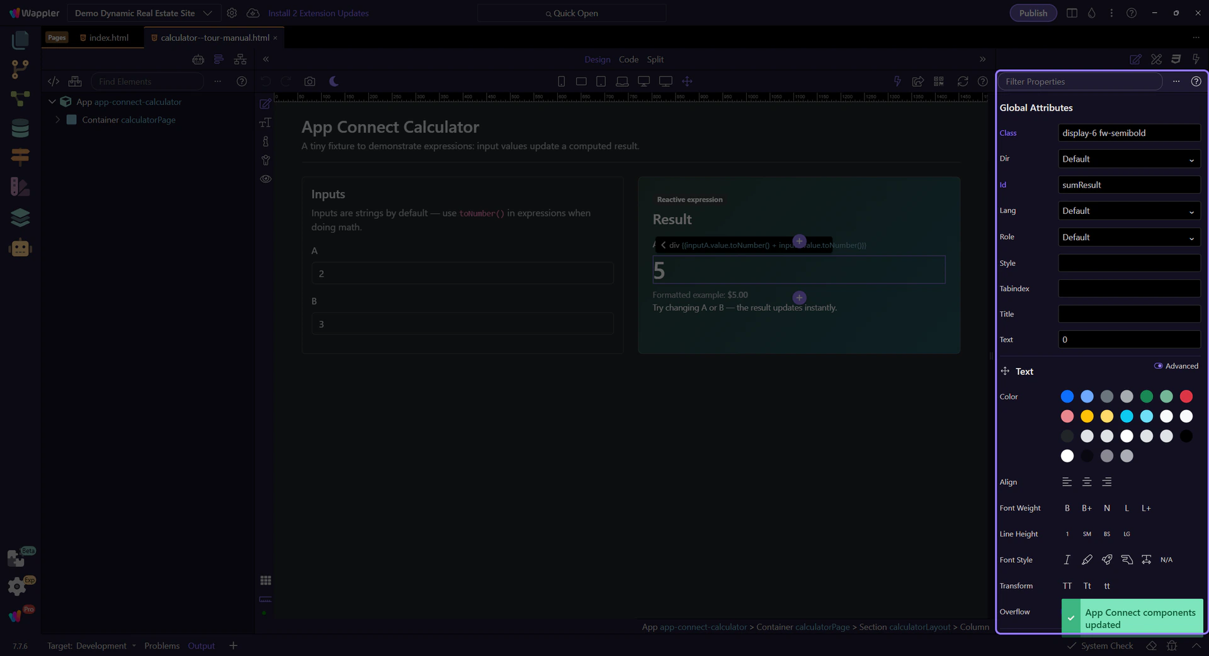
Task: Select the mobile phone viewport icon
Action: pyautogui.click(x=561, y=82)
